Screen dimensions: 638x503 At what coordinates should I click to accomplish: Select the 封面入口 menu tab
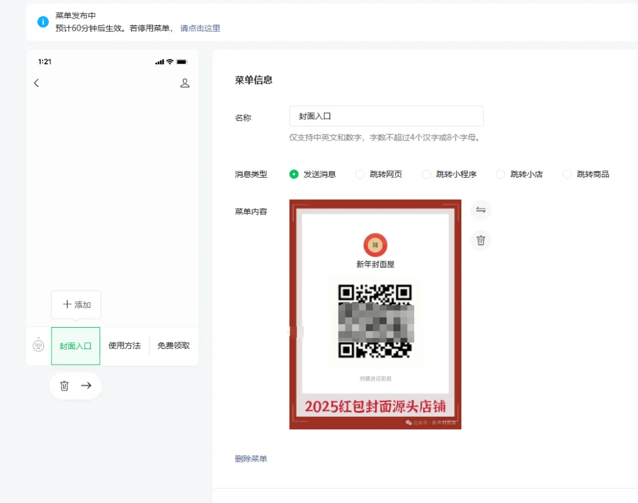[x=76, y=346]
